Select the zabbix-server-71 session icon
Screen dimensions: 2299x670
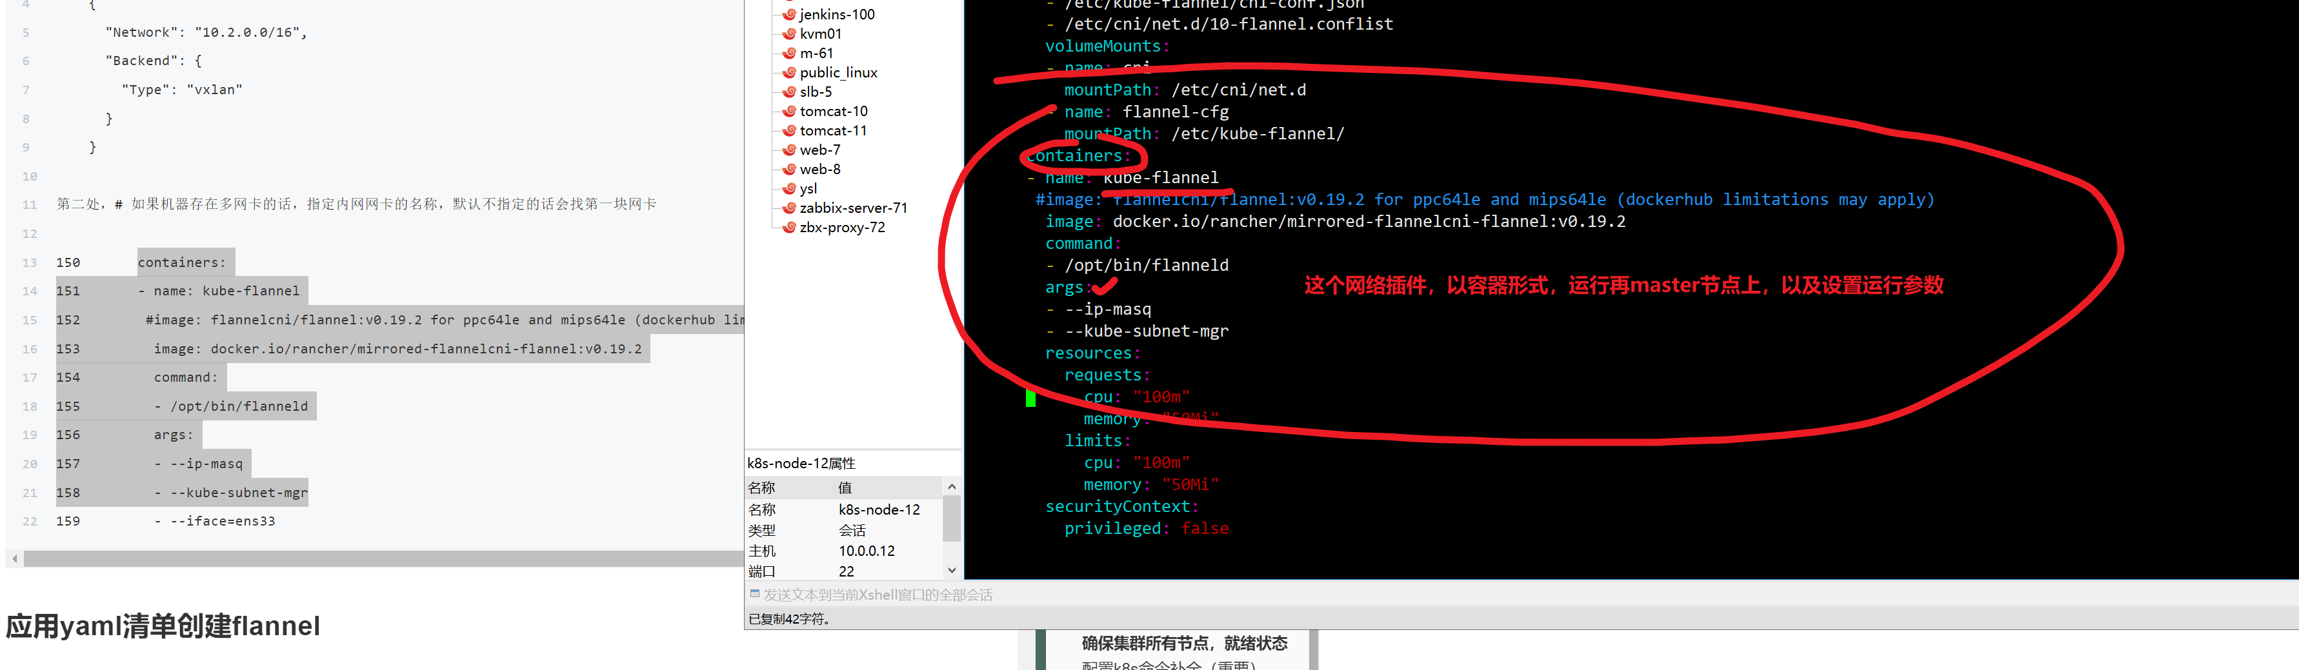coord(789,208)
